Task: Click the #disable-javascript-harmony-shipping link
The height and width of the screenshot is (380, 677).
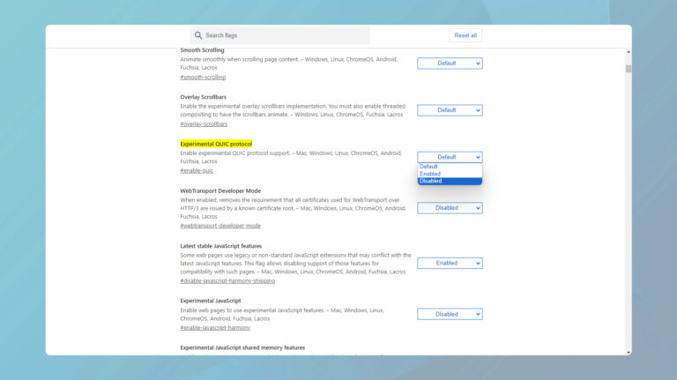Action: click(x=227, y=281)
